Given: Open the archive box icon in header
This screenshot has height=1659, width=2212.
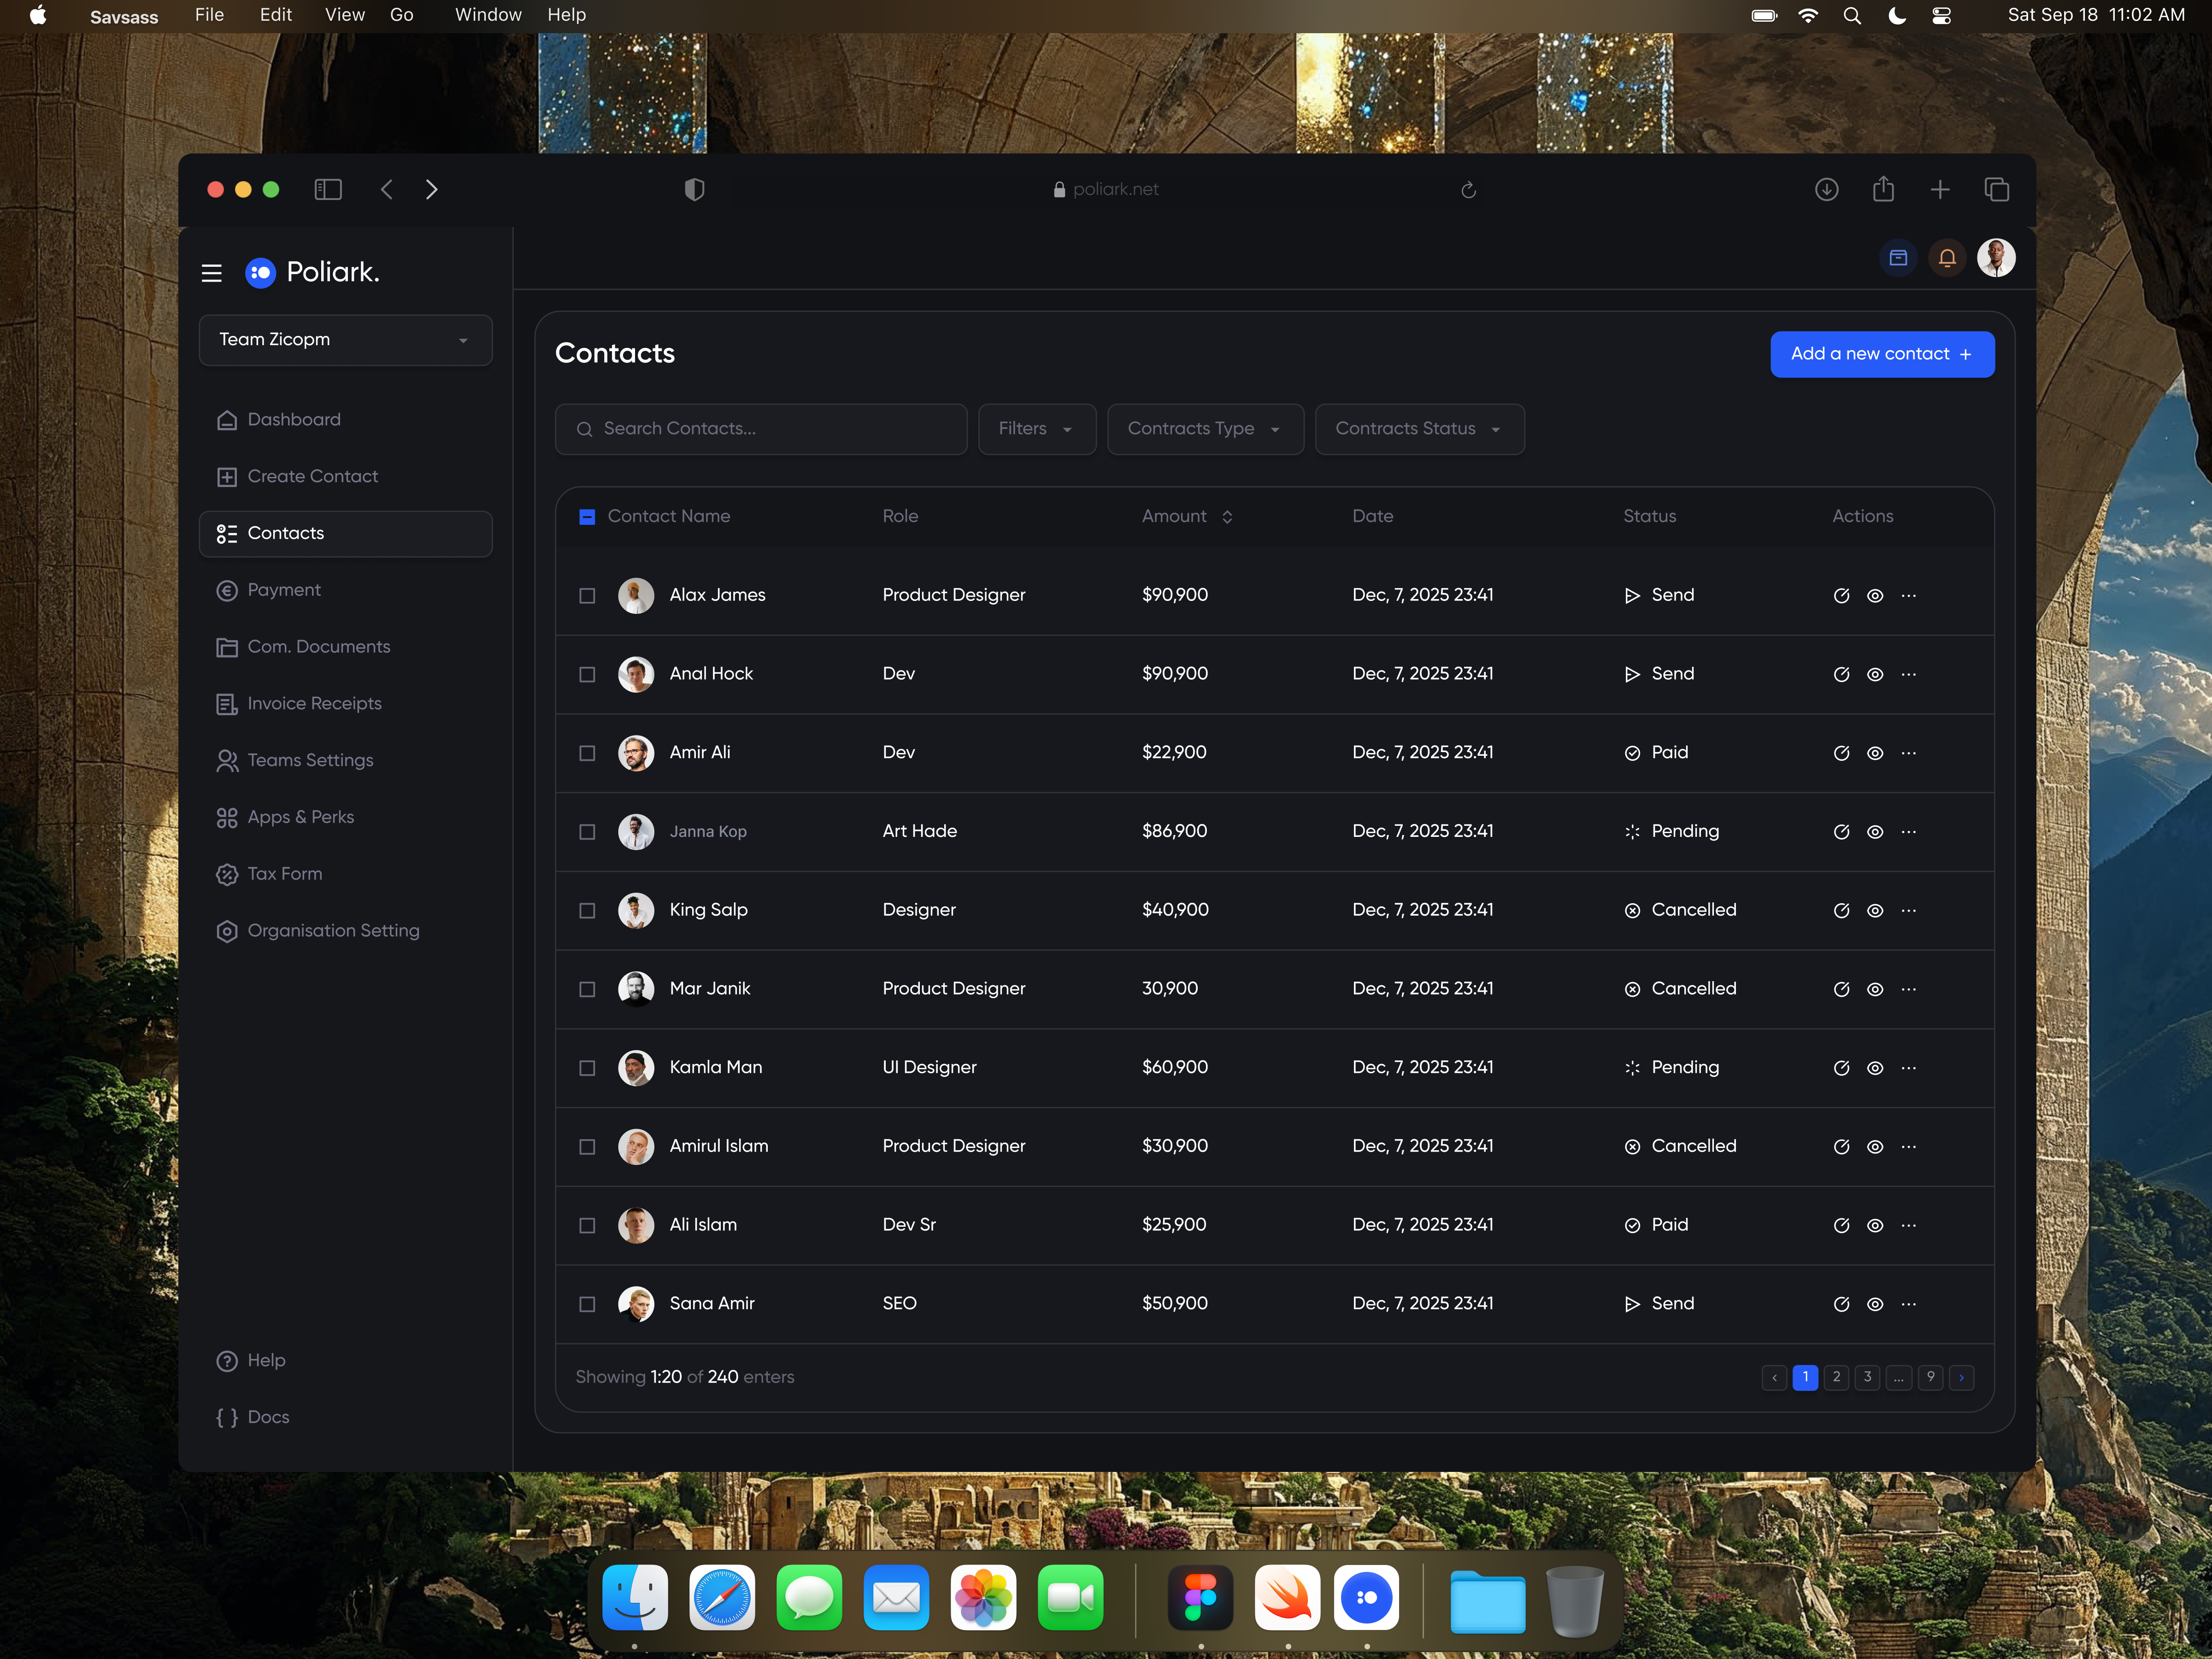Looking at the screenshot, I should [1898, 258].
